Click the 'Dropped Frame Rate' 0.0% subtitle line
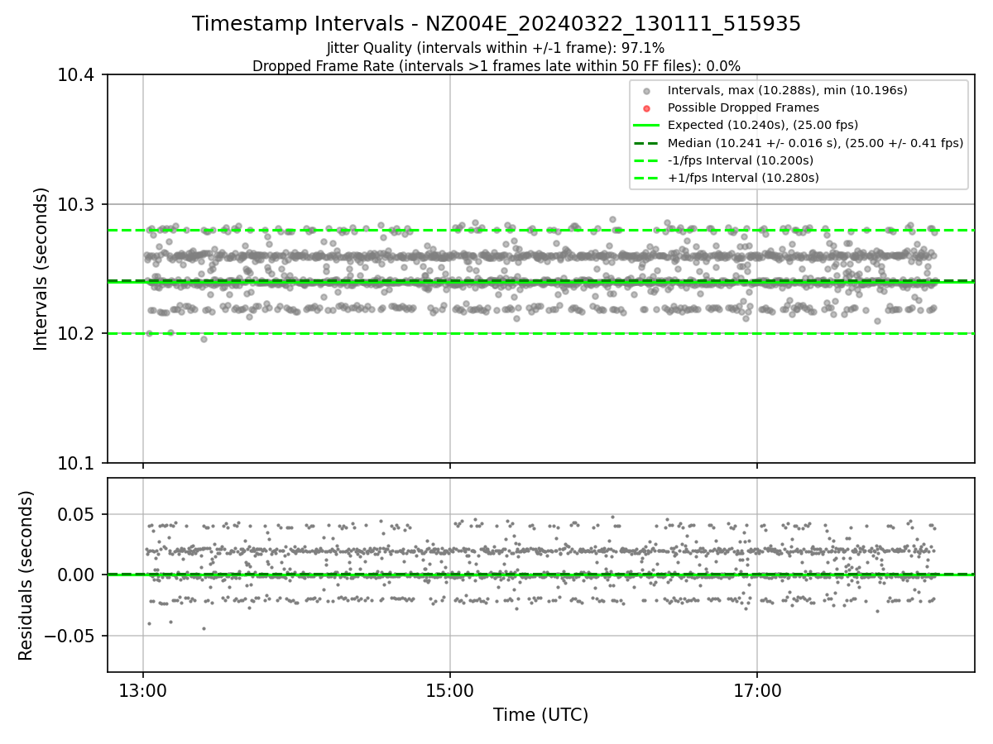 [496, 66]
